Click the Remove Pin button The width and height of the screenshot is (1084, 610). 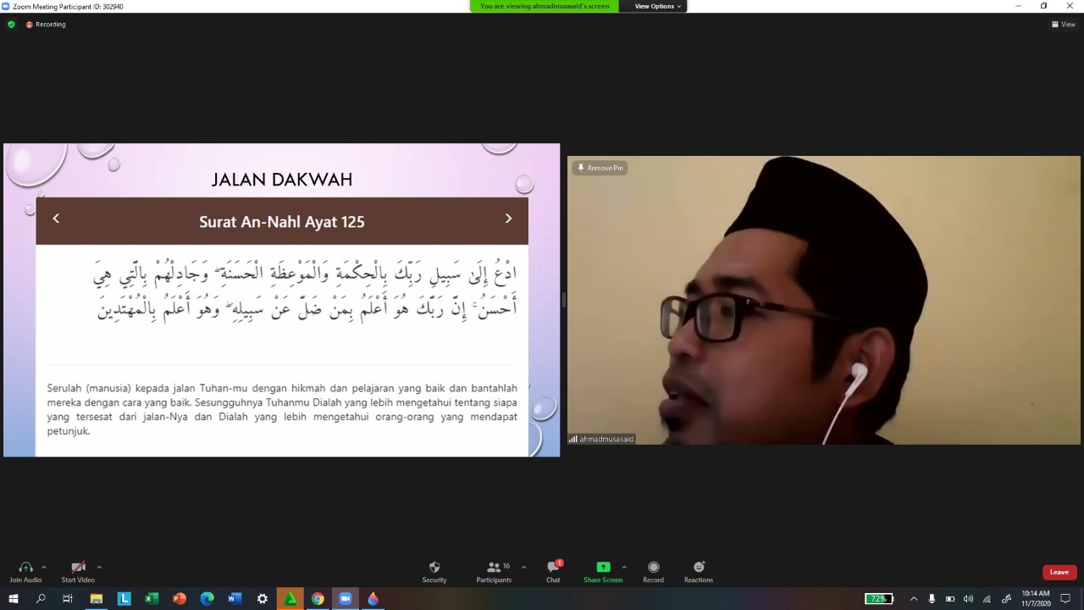coord(600,168)
